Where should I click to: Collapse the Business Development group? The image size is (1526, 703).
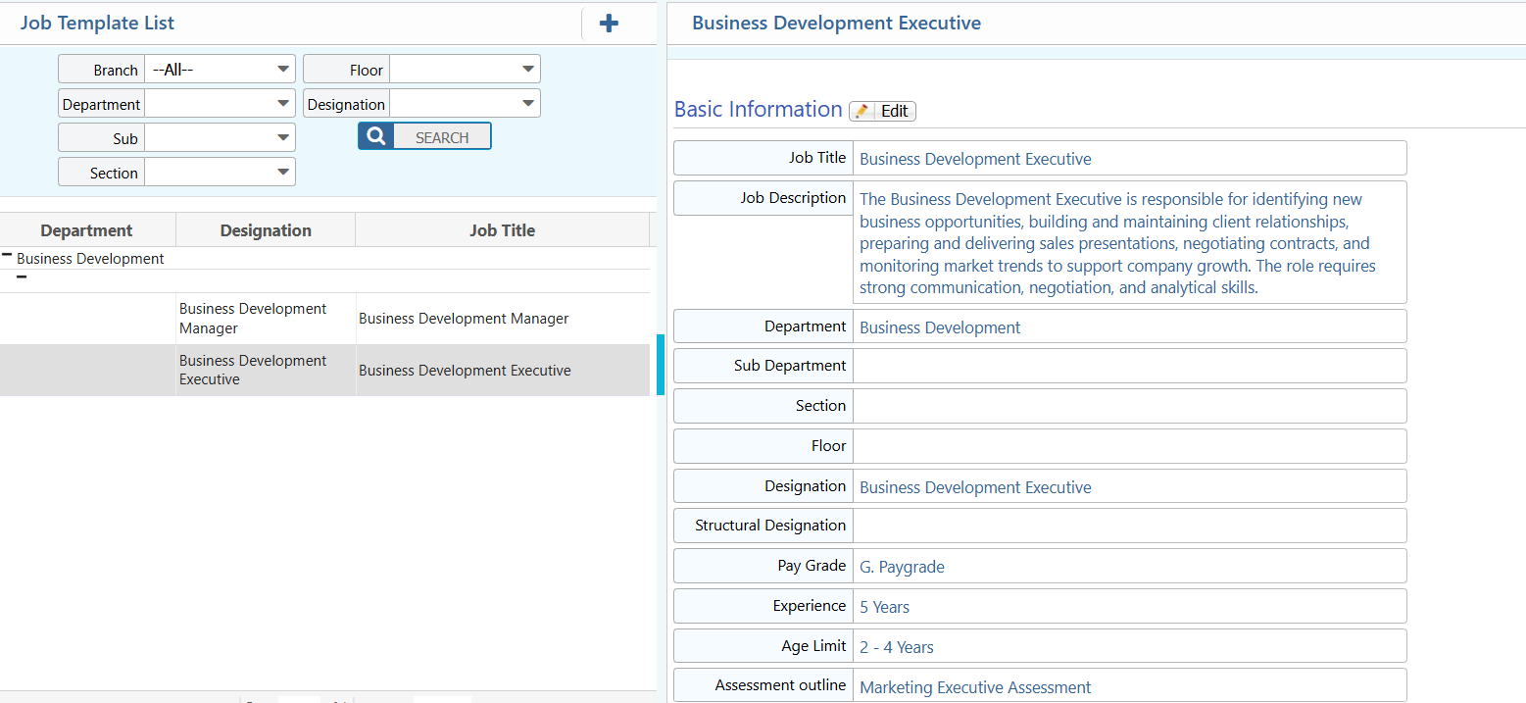pos(7,255)
